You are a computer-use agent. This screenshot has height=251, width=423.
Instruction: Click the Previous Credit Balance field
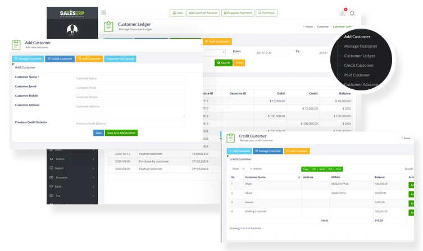pyautogui.click(x=129, y=124)
